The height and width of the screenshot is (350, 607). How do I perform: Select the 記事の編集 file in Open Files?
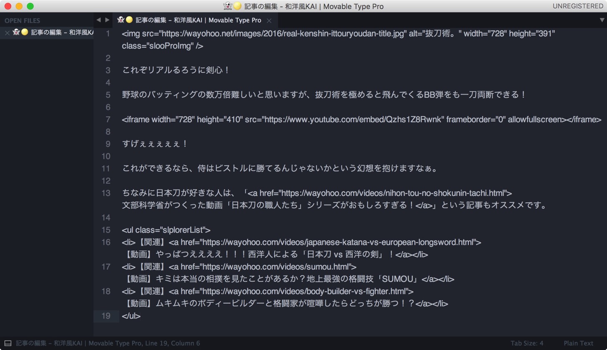point(53,32)
